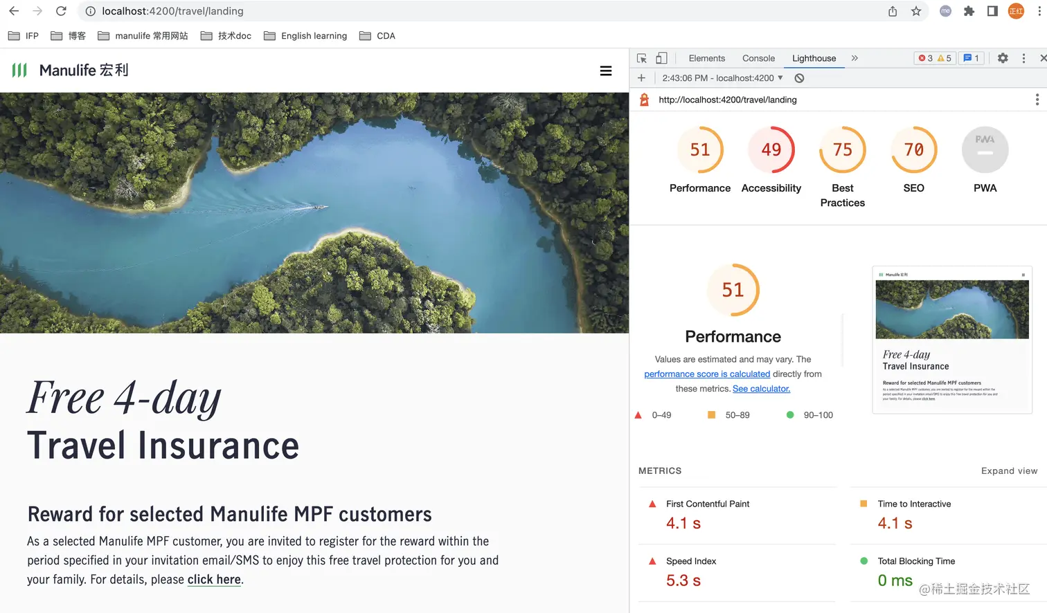Viewport: 1047px width, 613px height.
Task: Open the manulife 常用网站 bookmarks folder
Action: click(143, 36)
